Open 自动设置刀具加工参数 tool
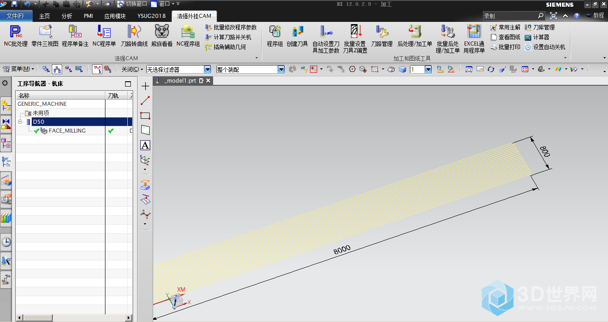The height and width of the screenshot is (322, 608). (326, 39)
